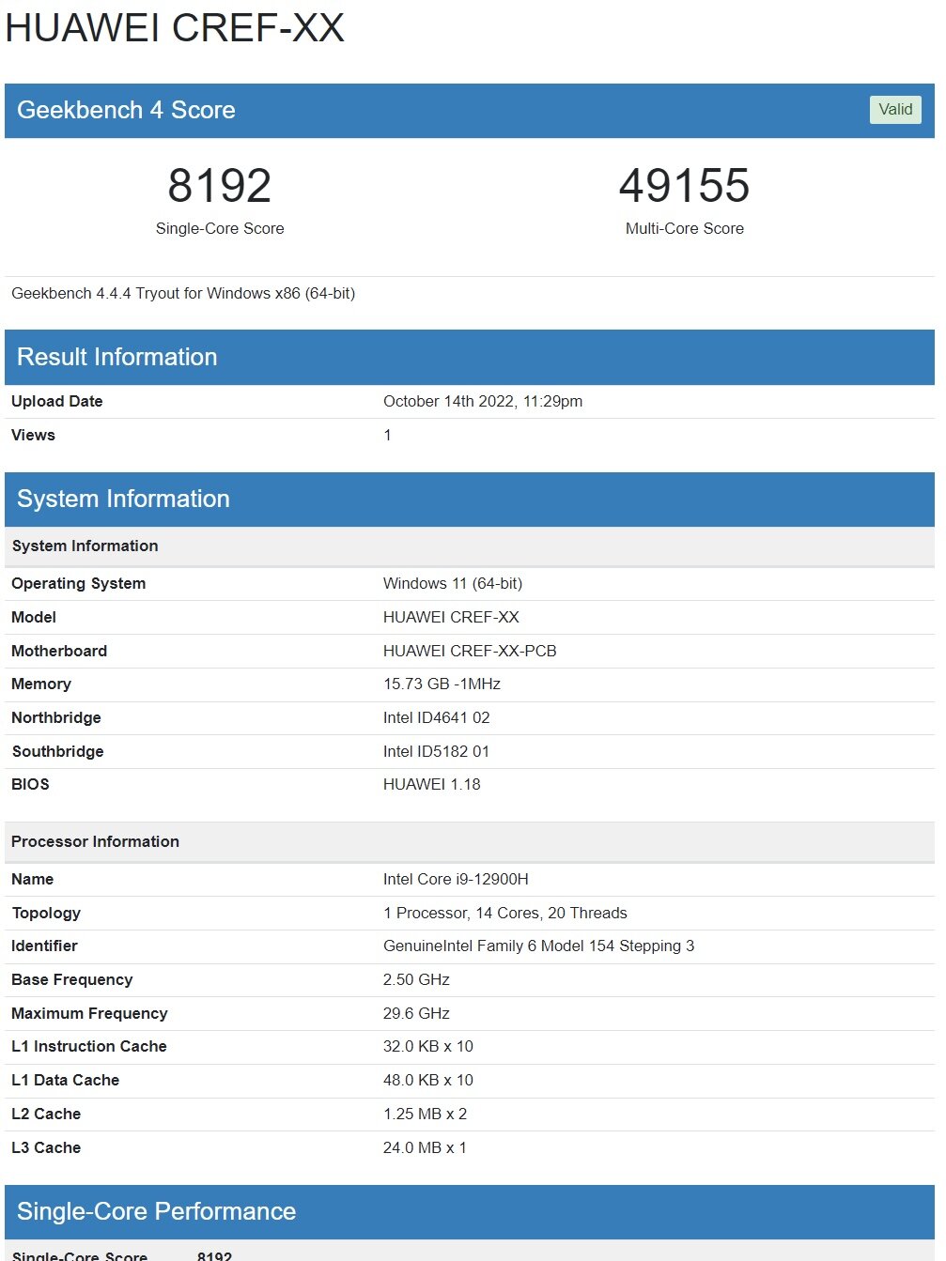Click the Upload Date label
The height and width of the screenshot is (1261, 946).
click(x=57, y=401)
